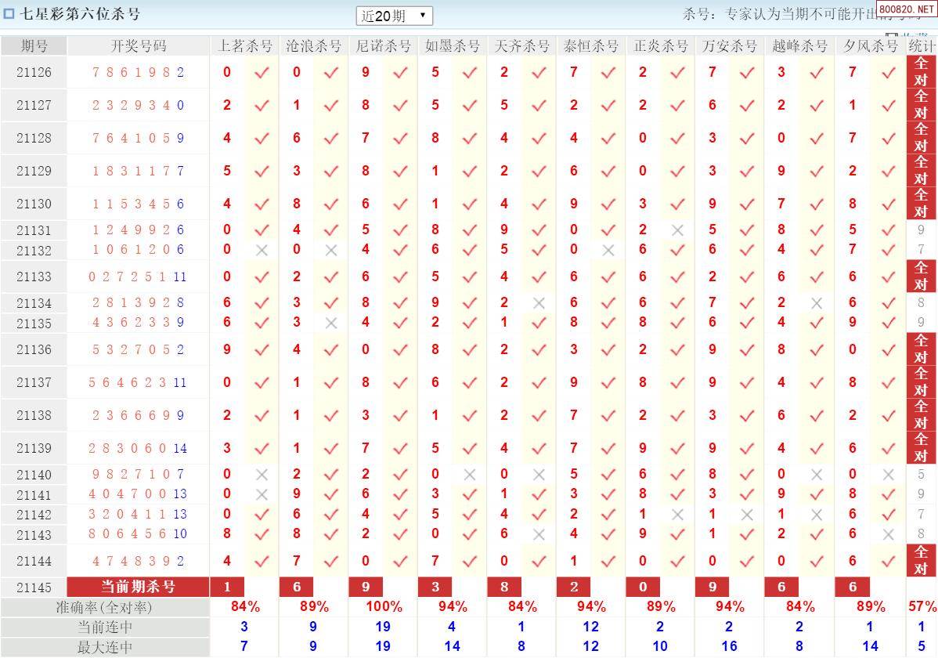Click winning numbers 7 8 6 1 9 8 2
This screenshot has width=938, height=658.
click(x=138, y=72)
